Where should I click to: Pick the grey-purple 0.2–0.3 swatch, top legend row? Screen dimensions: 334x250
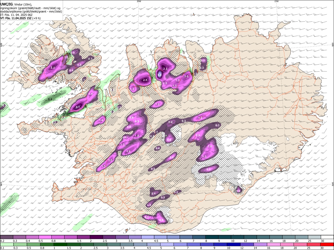7,237
